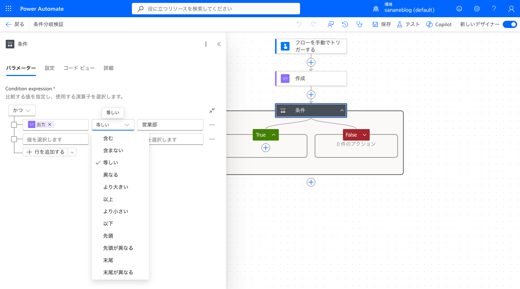Click the 保存 button
Image resolution: width=520 pixels, height=289 pixels.
coord(382,24)
